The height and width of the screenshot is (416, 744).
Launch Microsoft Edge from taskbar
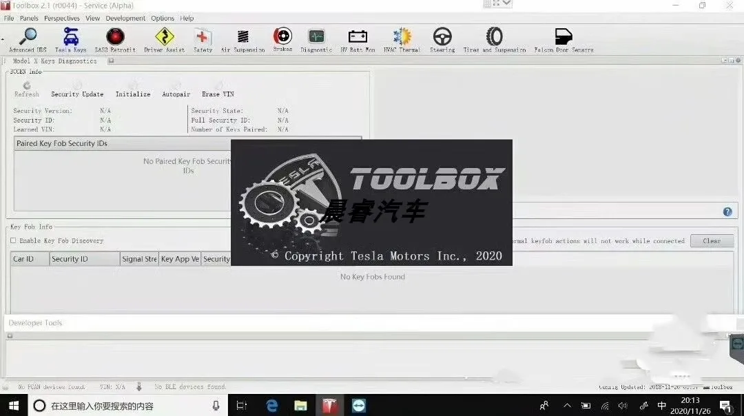click(x=272, y=406)
